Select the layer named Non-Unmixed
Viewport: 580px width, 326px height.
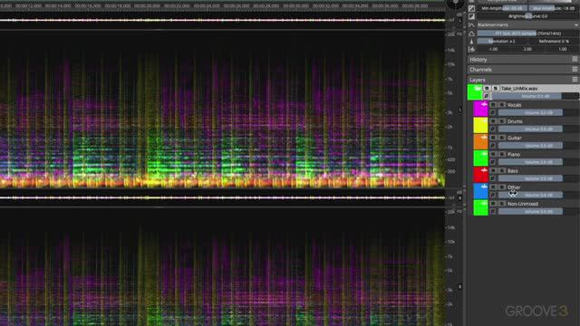click(523, 204)
